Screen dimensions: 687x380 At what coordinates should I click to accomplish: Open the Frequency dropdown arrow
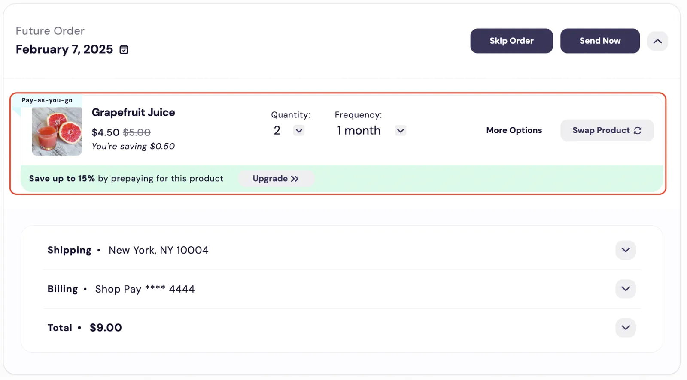coord(400,130)
